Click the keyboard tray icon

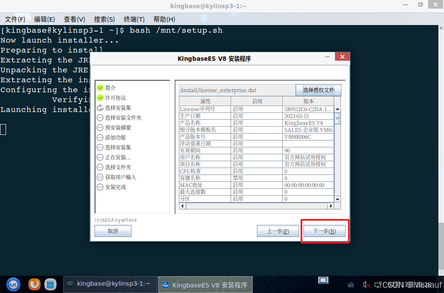[350, 284]
